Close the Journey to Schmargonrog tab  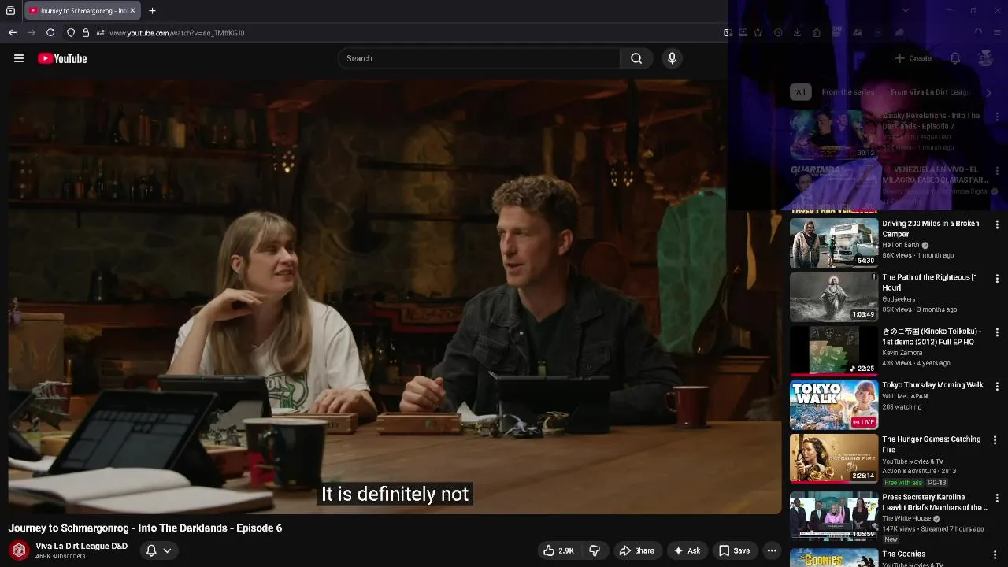click(132, 10)
